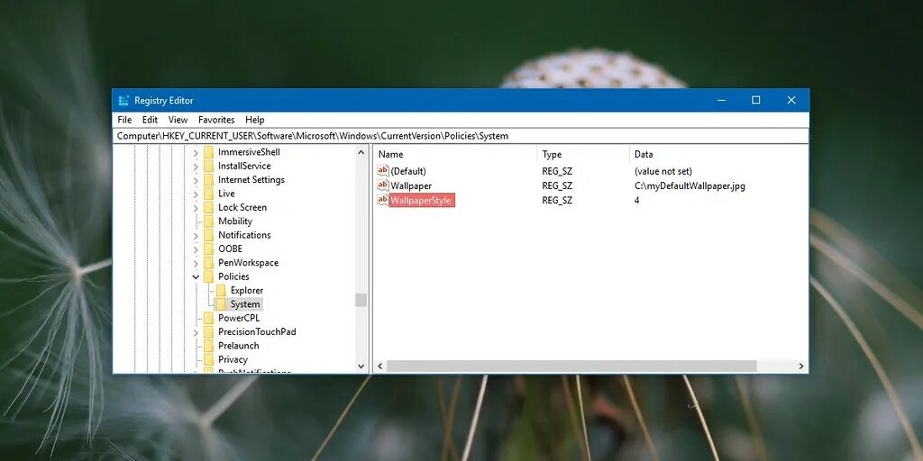Click the values pane horizontal scrollbar thumb
Screen dimensions: 923x461
(571, 366)
